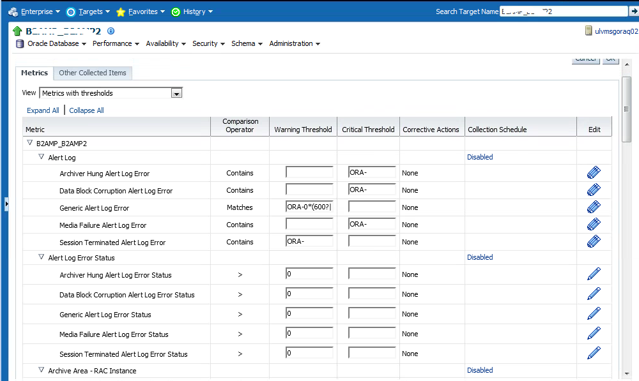Edit Media Failure Alert Log Error Status
Image resolution: width=639 pixels, height=381 pixels.
594,333
